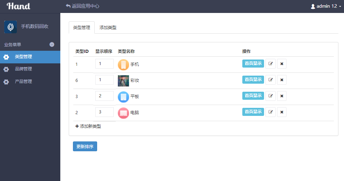
Task: Delete the 平板 type with X icon
Action: coord(282,96)
